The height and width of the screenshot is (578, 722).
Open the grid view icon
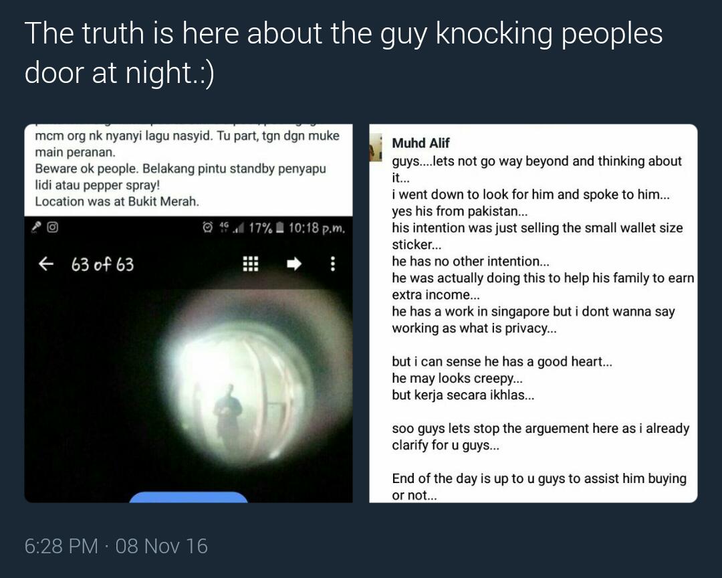click(250, 264)
